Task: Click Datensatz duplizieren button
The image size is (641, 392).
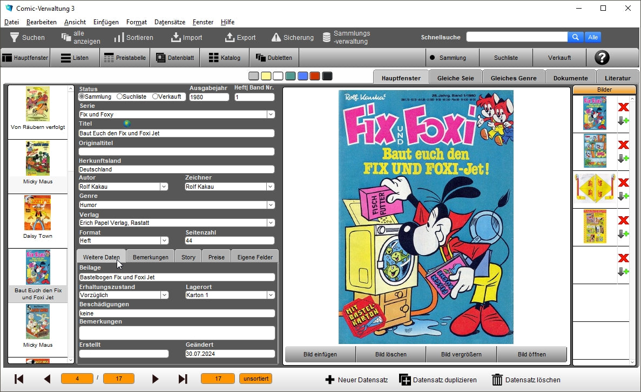Action: (438, 380)
